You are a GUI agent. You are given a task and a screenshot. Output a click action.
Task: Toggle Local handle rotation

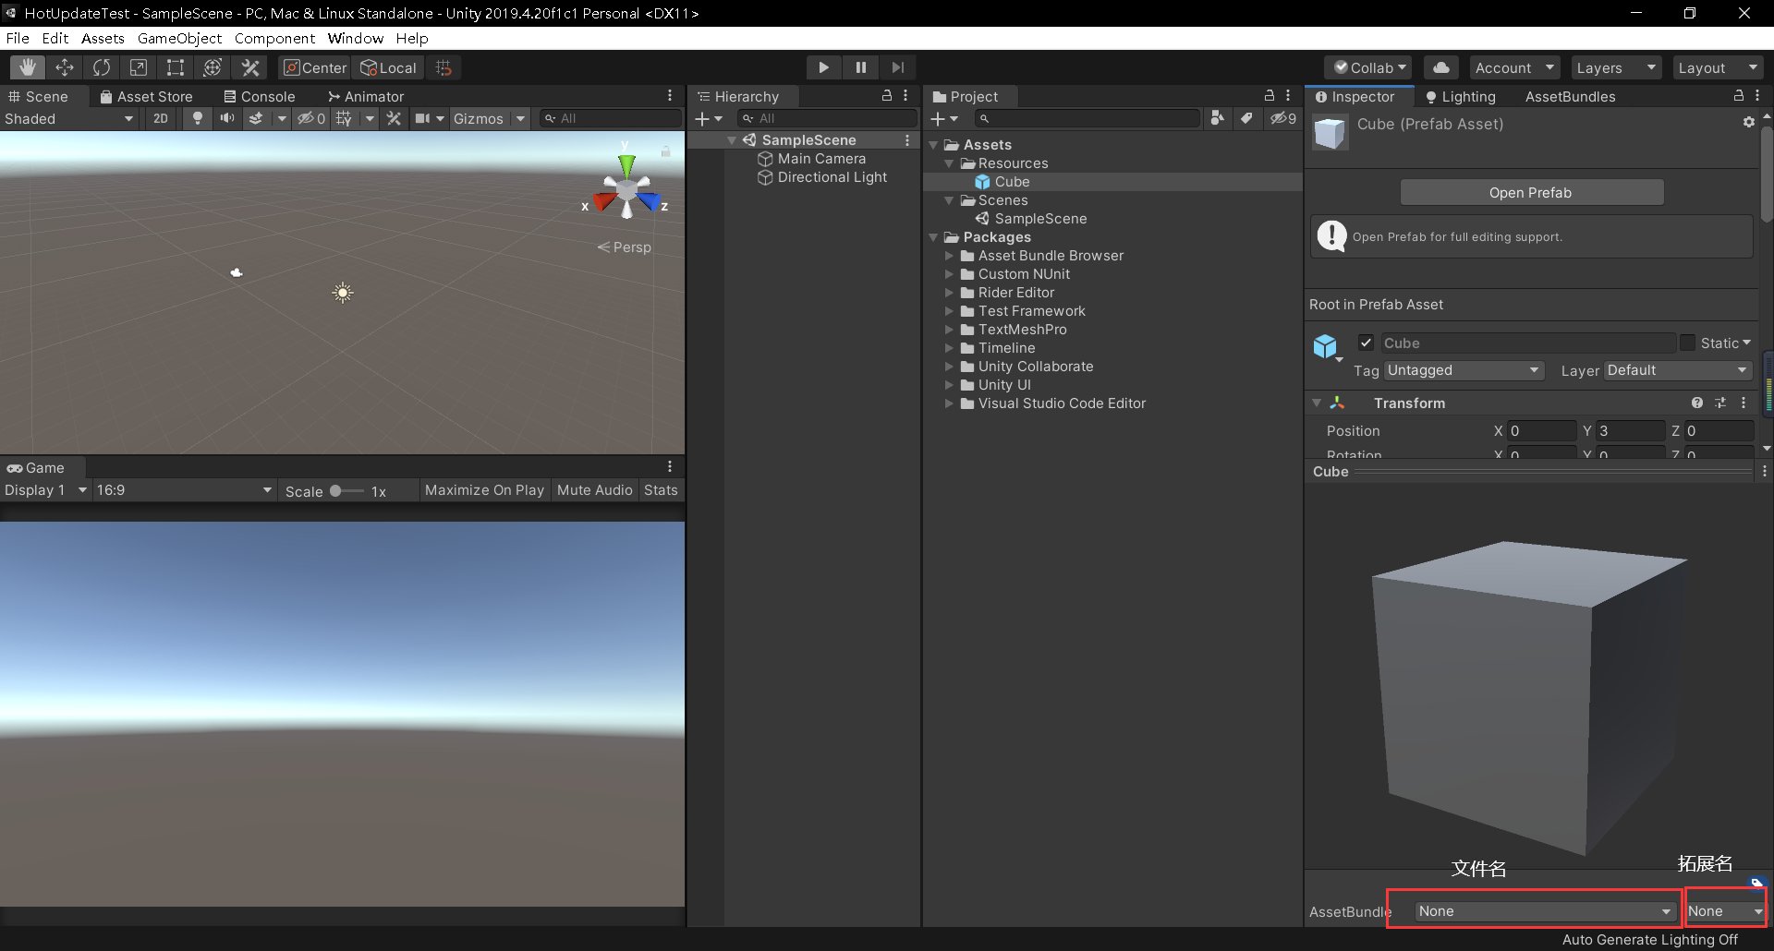pos(388,67)
